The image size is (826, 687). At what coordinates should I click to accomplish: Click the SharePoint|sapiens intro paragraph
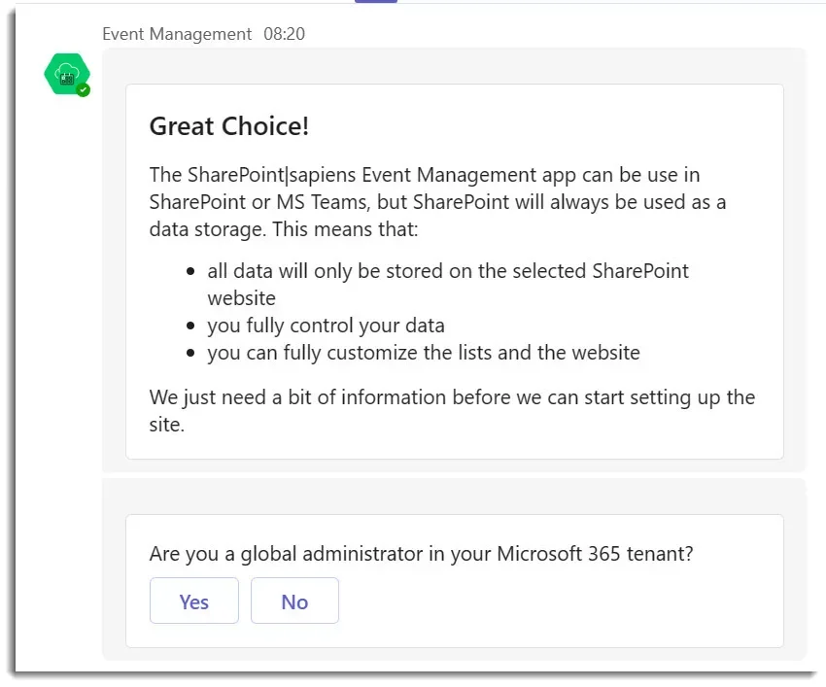pos(437,202)
